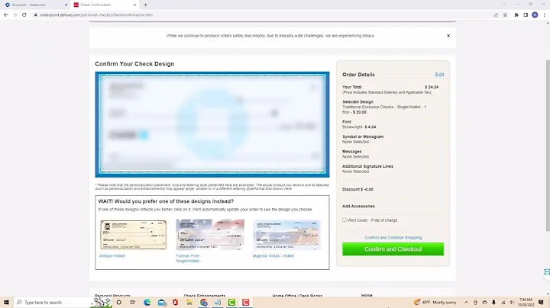This screenshot has height=308, width=550.
Task: Open the share page icon in address bar
Action: click(x=496, y=15)
